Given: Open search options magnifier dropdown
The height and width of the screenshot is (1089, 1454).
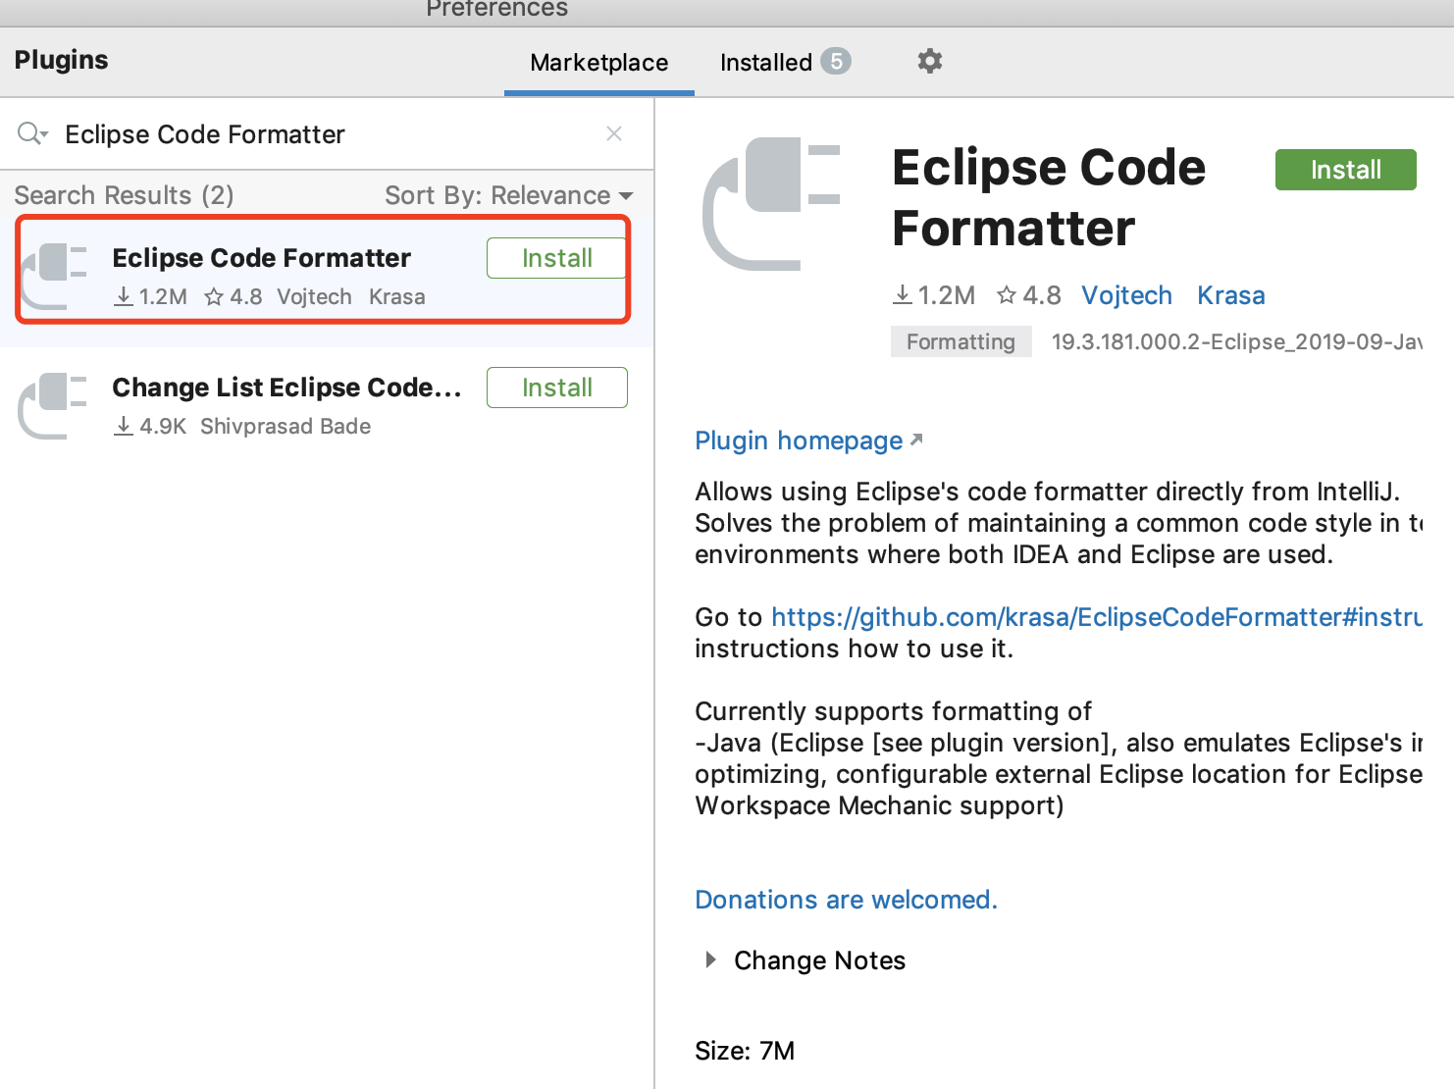Looking at the screenshot, I should (32, 133).
